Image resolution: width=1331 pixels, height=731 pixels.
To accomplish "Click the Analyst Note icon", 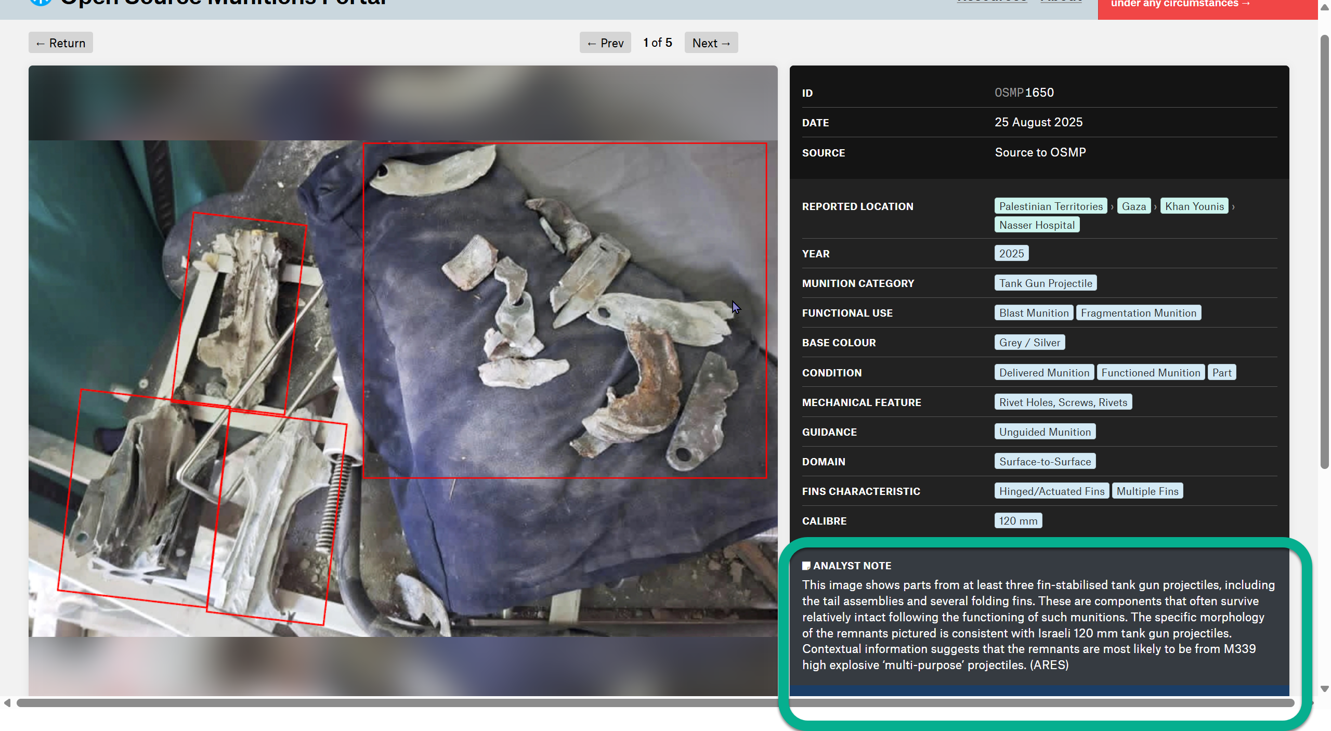I will (806, 566).
